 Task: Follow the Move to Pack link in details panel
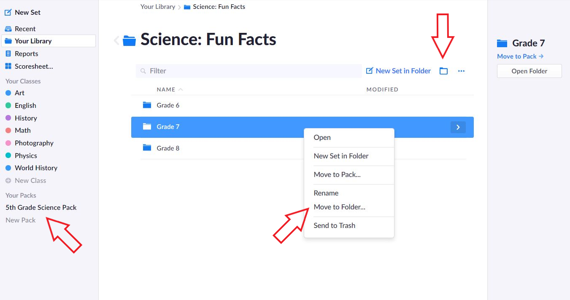(520, 56)
